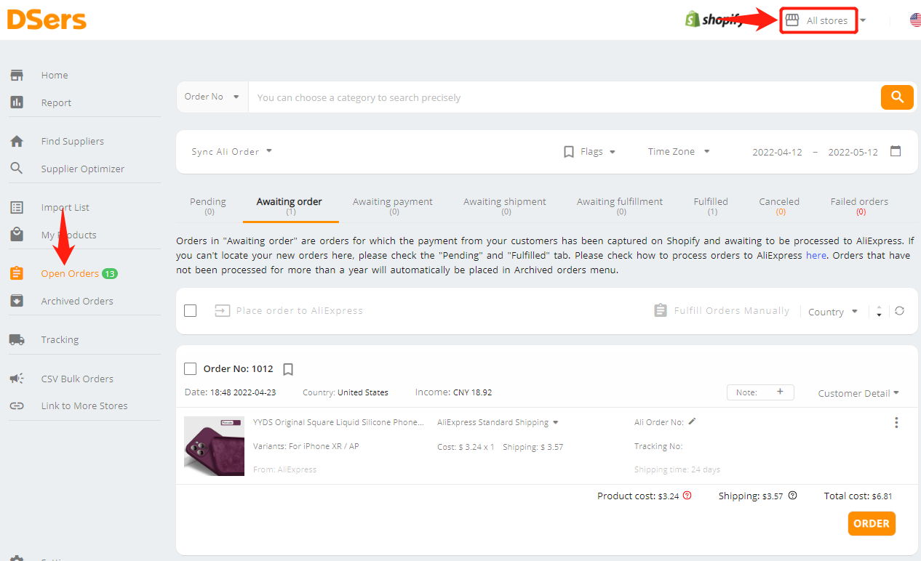Open Supplier Optimizer
The image size is (921, 561).
click(83, 169)
